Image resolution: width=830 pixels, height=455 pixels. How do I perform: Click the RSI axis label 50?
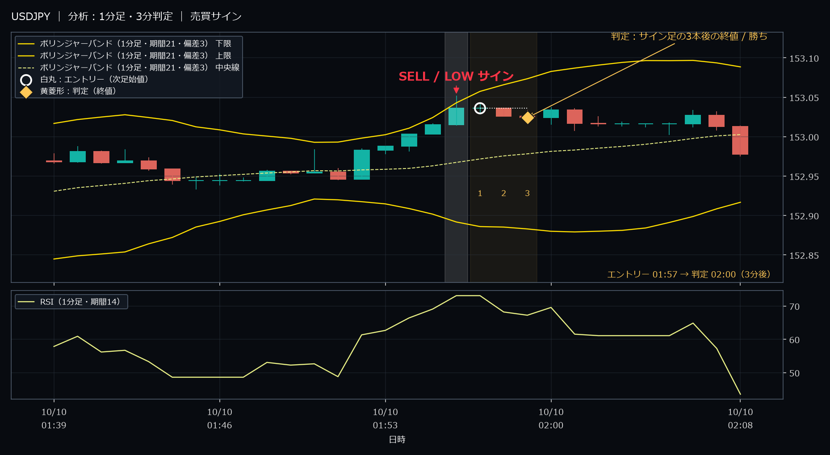tap(794, 373)
